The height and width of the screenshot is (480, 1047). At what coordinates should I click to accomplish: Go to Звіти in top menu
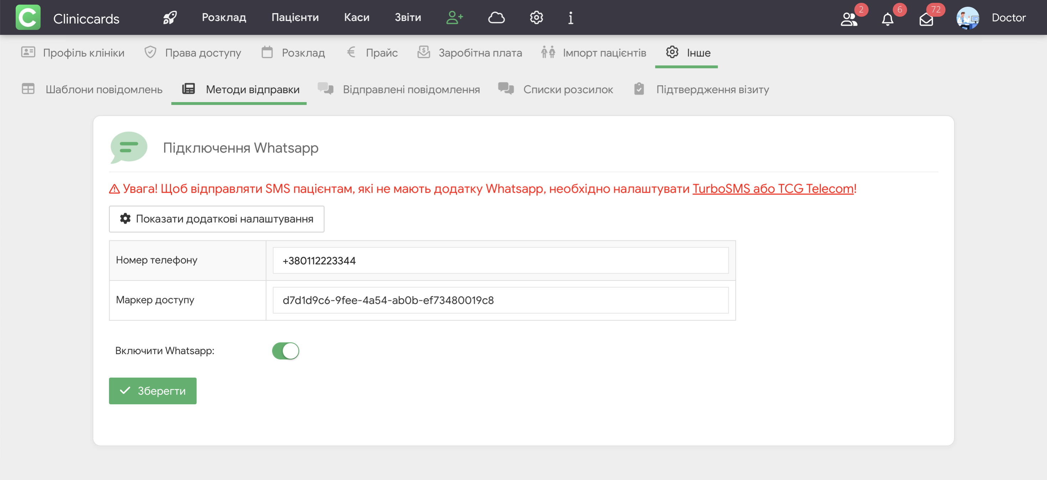tap(408, 17)
